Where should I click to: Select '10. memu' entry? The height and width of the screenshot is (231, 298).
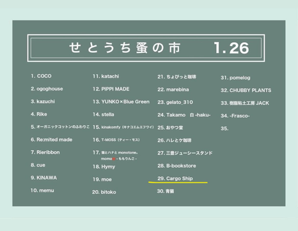tap(42, 190)
